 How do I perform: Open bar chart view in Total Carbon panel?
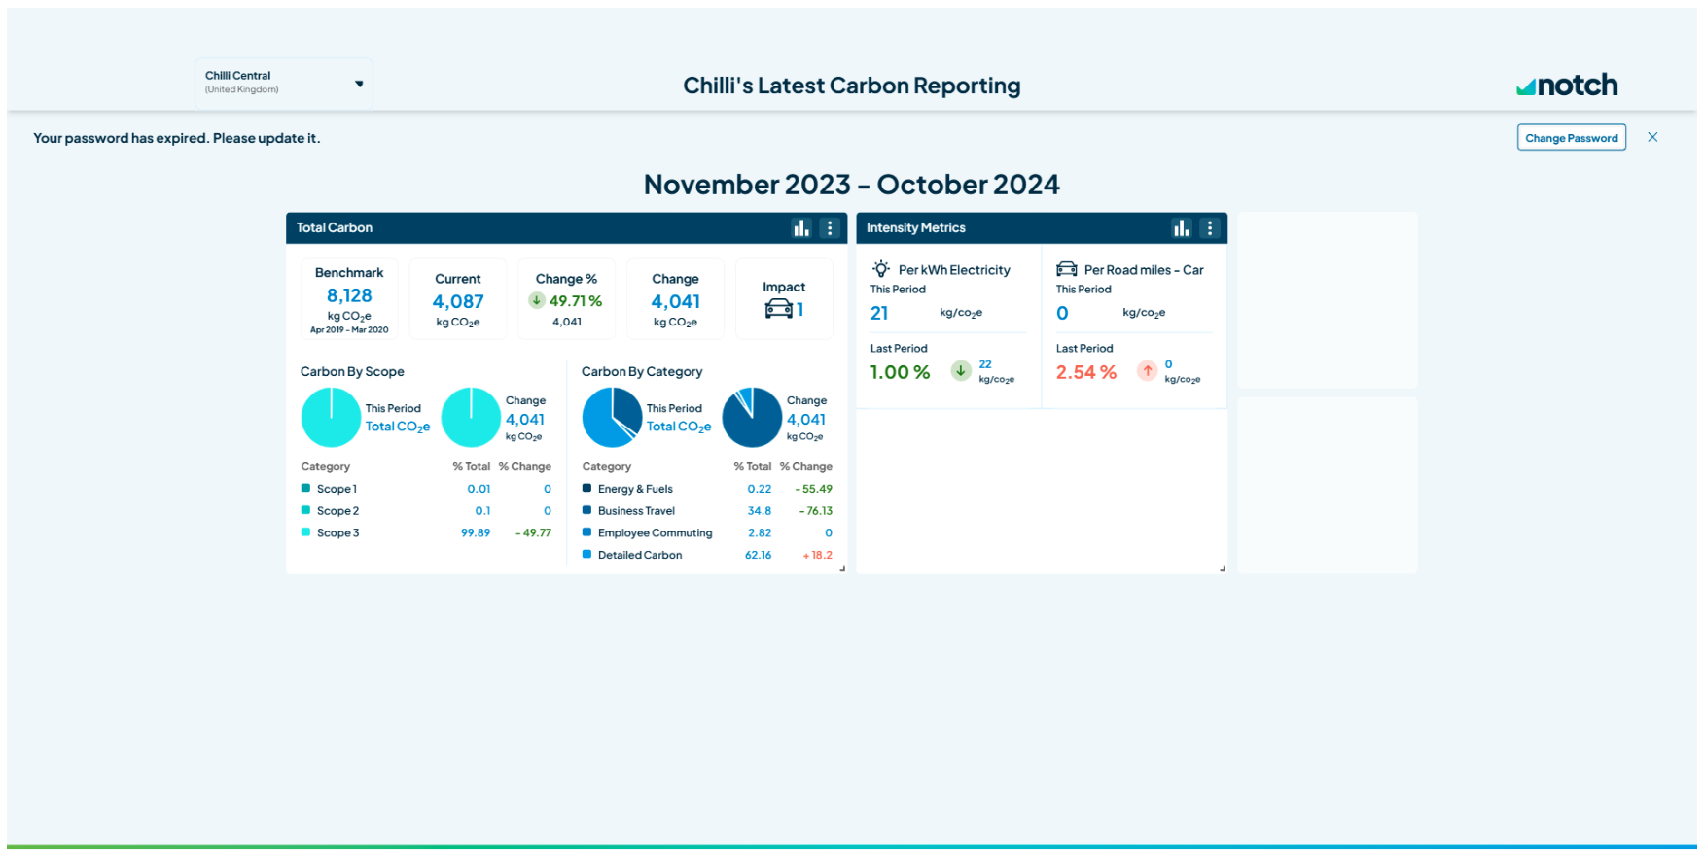[801, 228]
